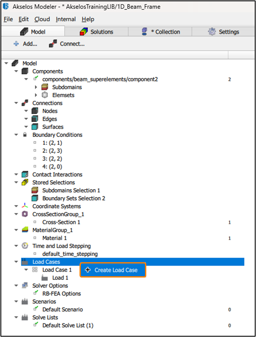Click the Add plus icon
The image size is (256, 337).
(16, 44)
